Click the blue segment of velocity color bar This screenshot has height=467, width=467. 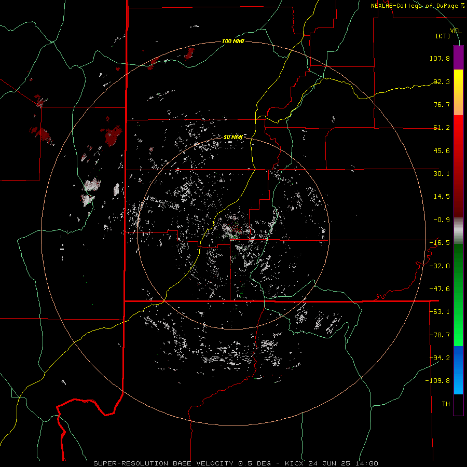[458, 370]
